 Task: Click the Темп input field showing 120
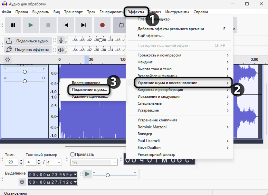[x=12, y=162]
